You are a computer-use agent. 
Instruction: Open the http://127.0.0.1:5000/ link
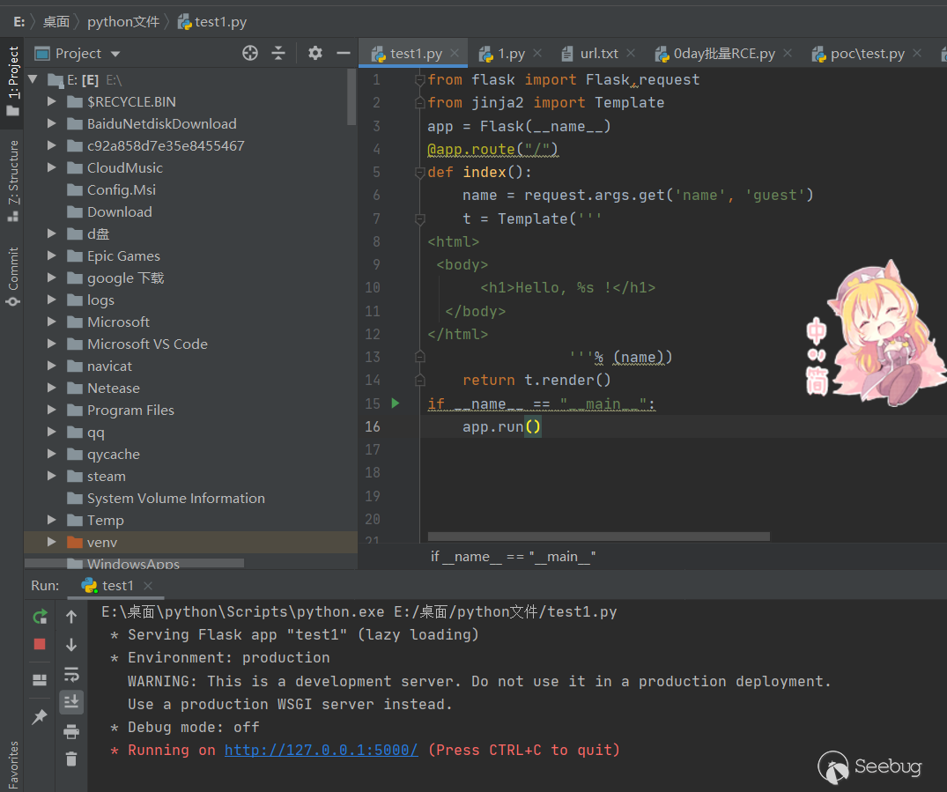click(x=322, y=751)
